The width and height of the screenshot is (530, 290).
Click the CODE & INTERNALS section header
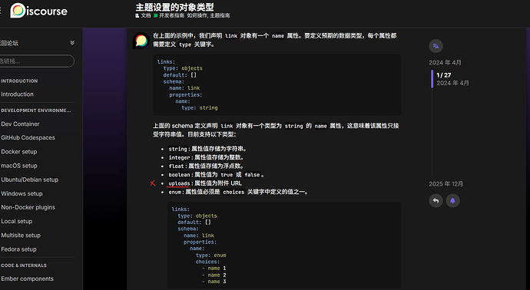click(x=24, y=265)
